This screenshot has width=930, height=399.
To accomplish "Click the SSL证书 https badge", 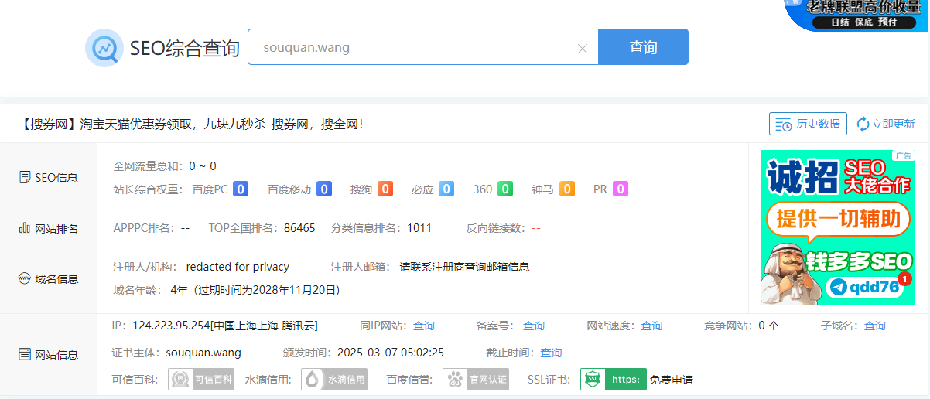I will pyautogui.click(x=614, y=380).
